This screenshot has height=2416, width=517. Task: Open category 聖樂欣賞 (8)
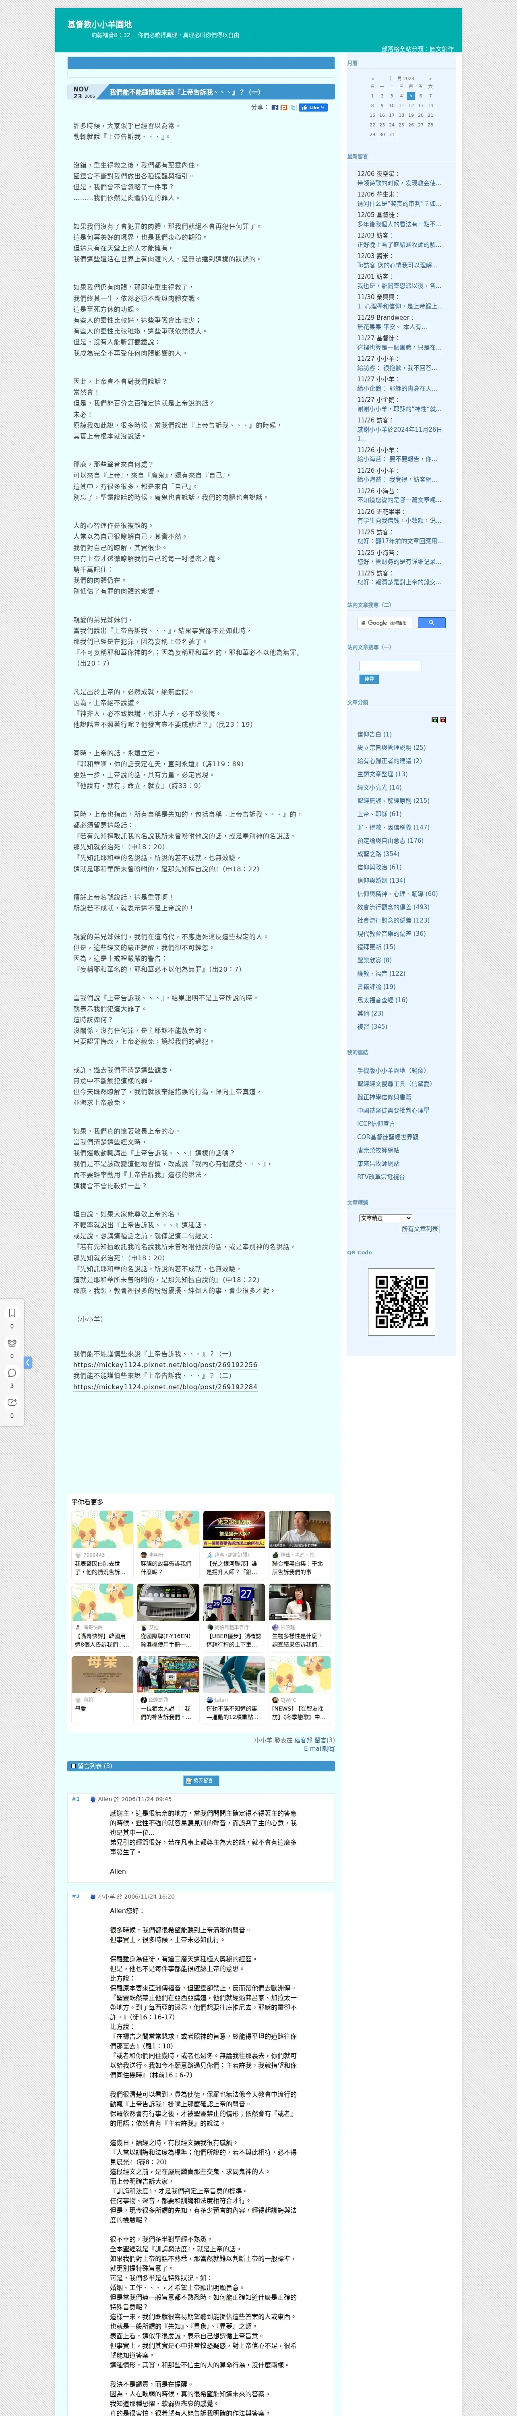[x=374, y=960]
